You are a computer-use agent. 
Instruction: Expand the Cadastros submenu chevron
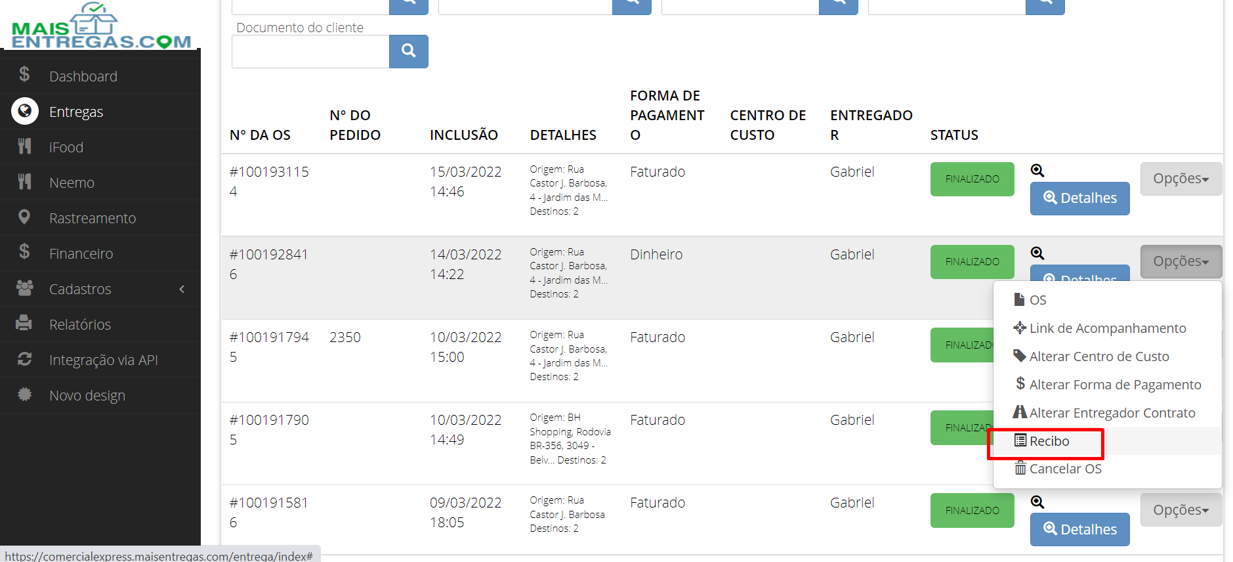[x=182, y=289]
